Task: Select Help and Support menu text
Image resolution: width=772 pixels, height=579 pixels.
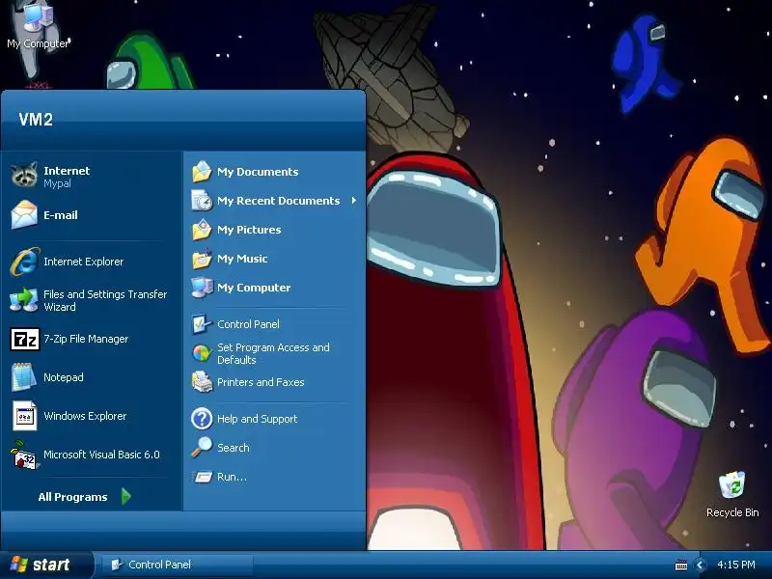Action: point(257,419)
